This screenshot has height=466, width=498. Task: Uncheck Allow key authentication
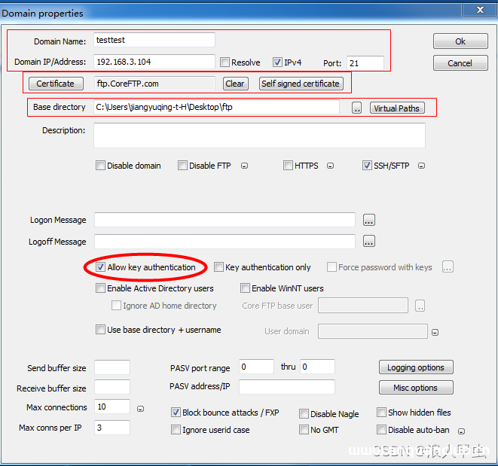[101, 267]
